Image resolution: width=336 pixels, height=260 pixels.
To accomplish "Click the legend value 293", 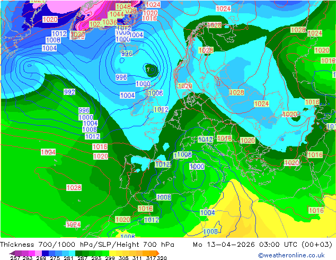I will [96, 258].
